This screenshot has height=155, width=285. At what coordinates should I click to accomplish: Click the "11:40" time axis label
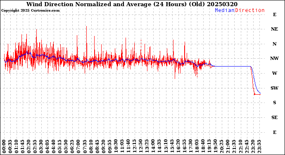pyautogui.click(x=128, y=147)
